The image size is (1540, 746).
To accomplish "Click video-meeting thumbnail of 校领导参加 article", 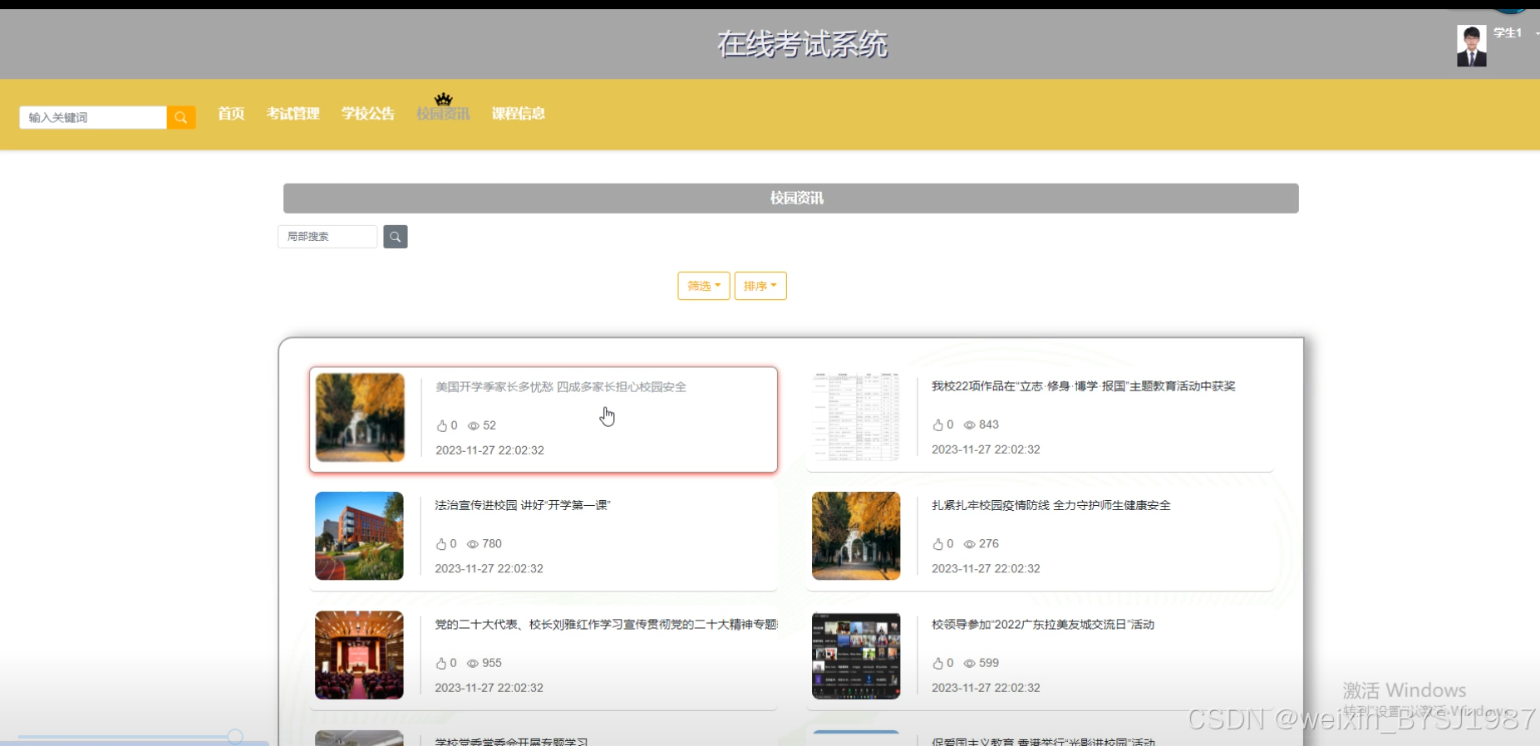I will (x=856, y=655).
